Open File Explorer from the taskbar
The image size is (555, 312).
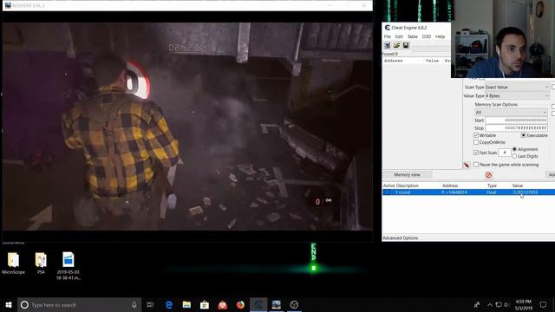[186, 304]
